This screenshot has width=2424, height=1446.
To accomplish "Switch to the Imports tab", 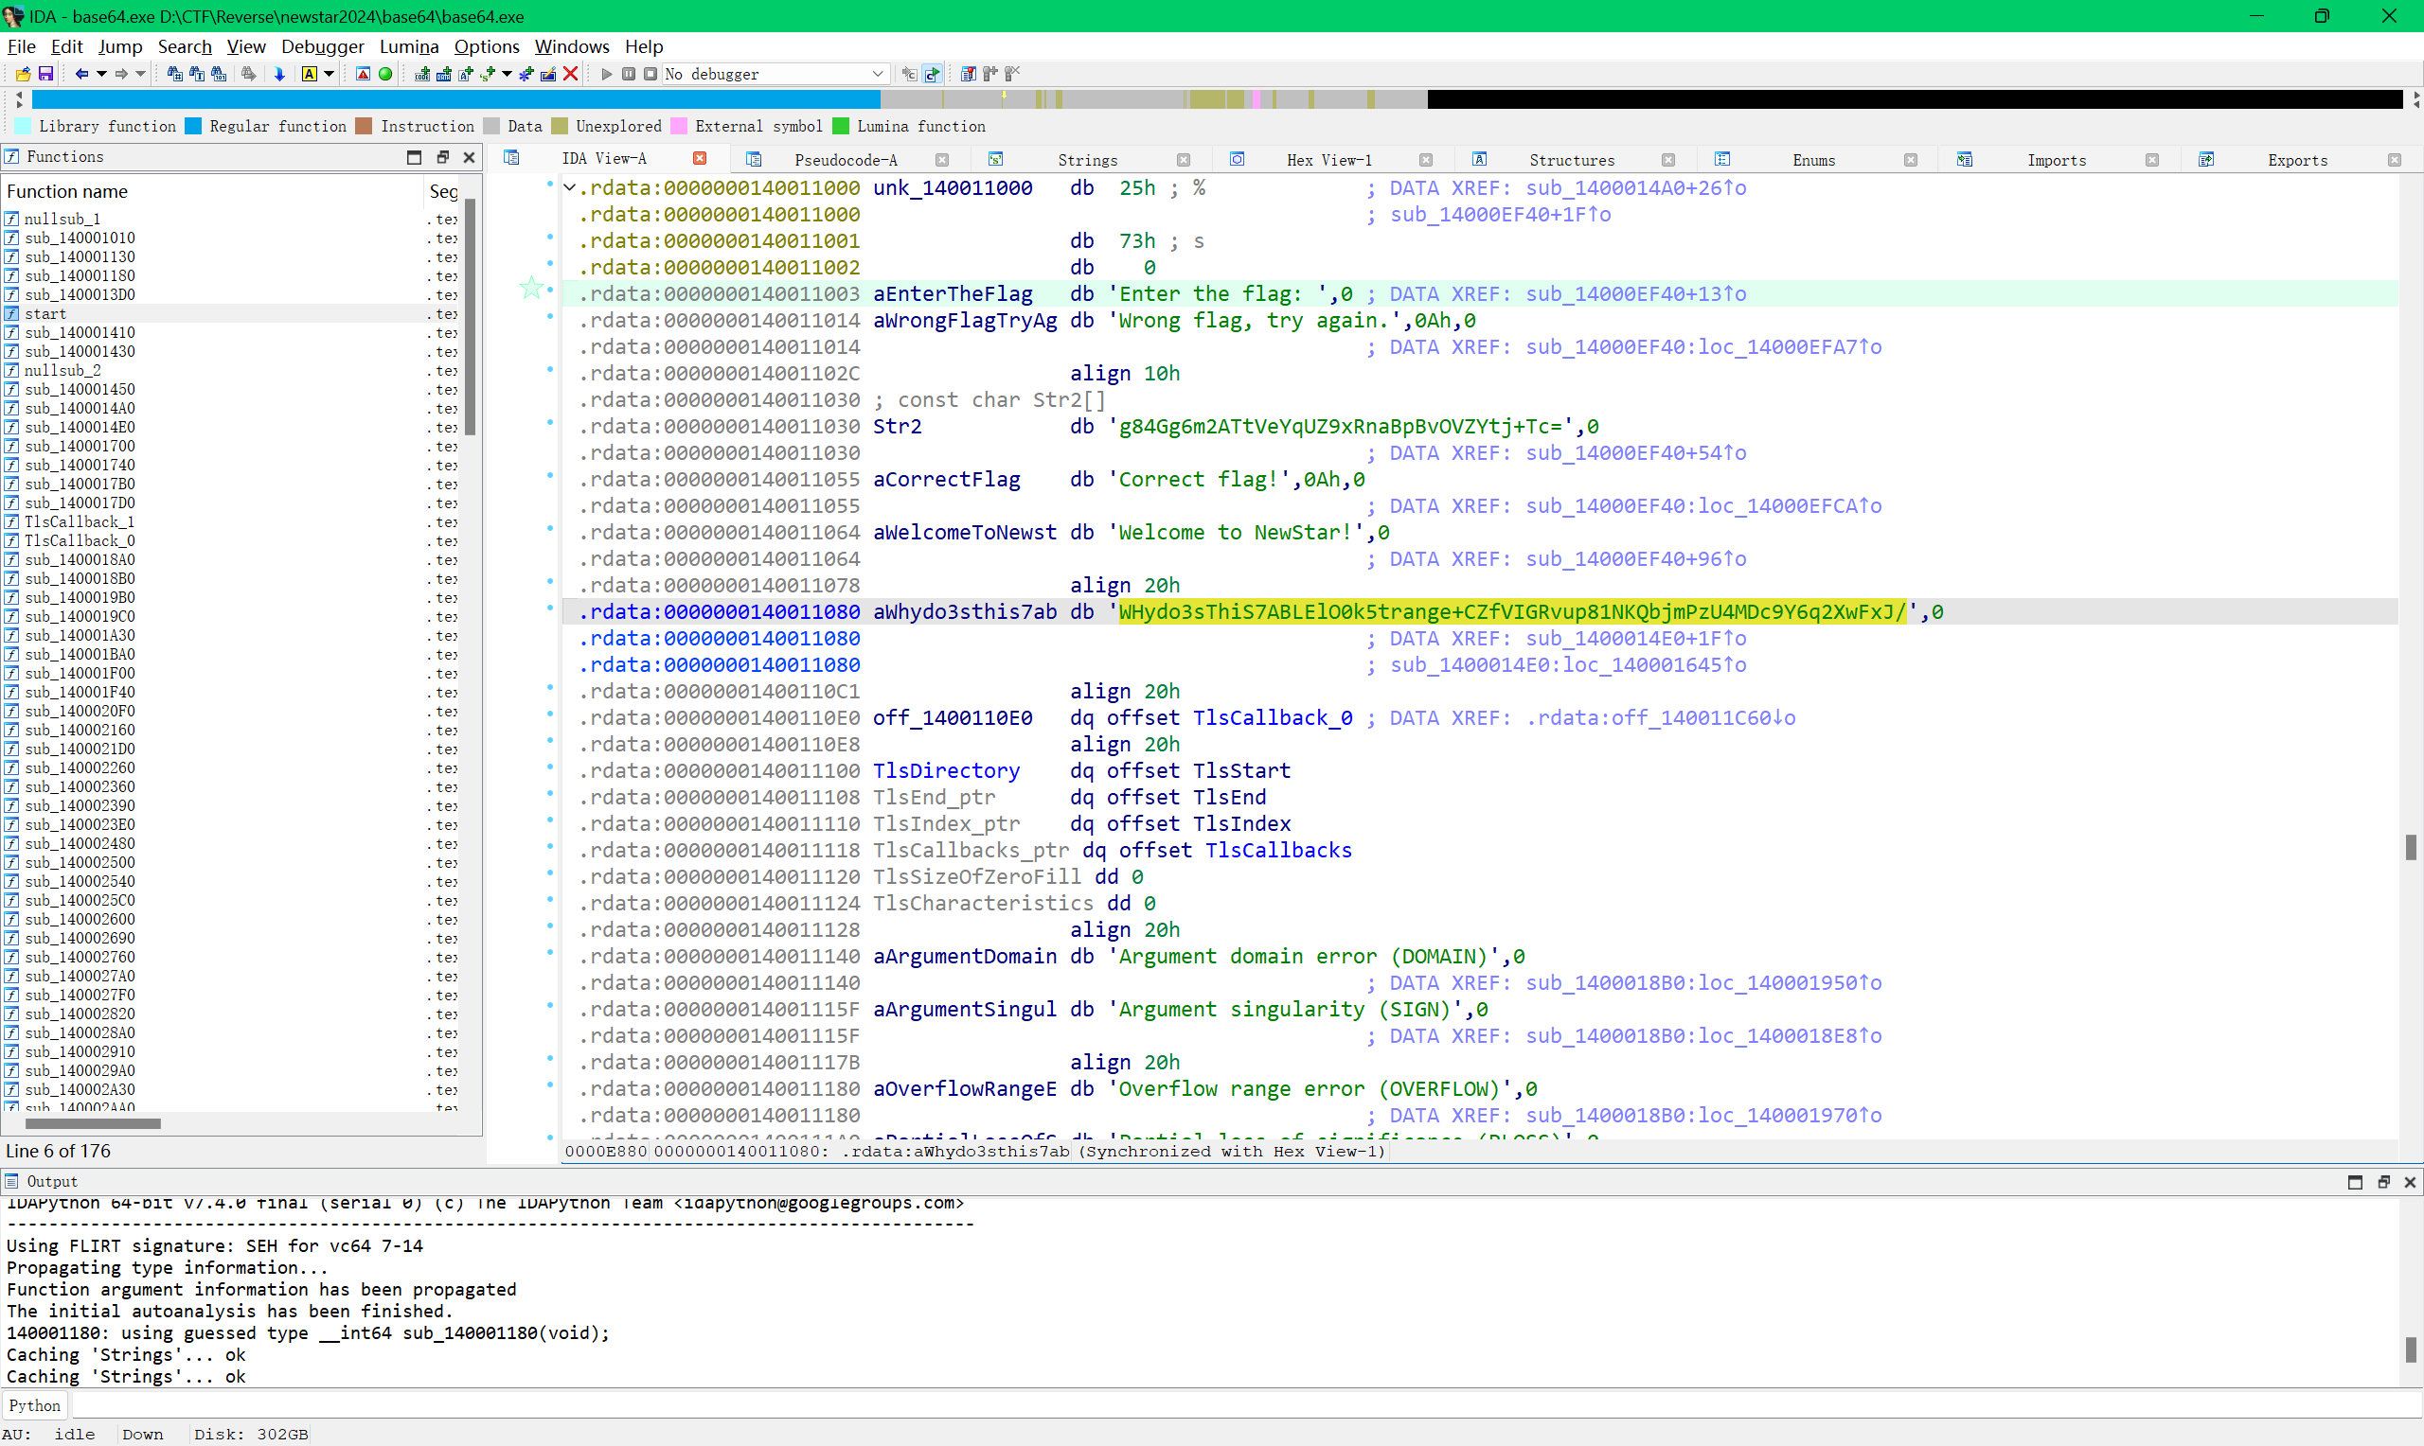I will [x=2057, y=160].
